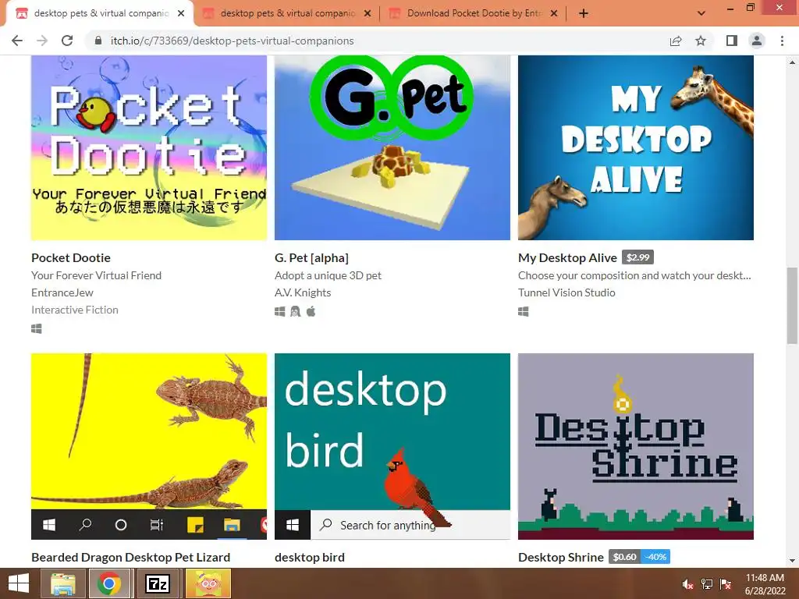799x599 pixels.
Task: Reload the itch.io page
Action: click(67, 41)
